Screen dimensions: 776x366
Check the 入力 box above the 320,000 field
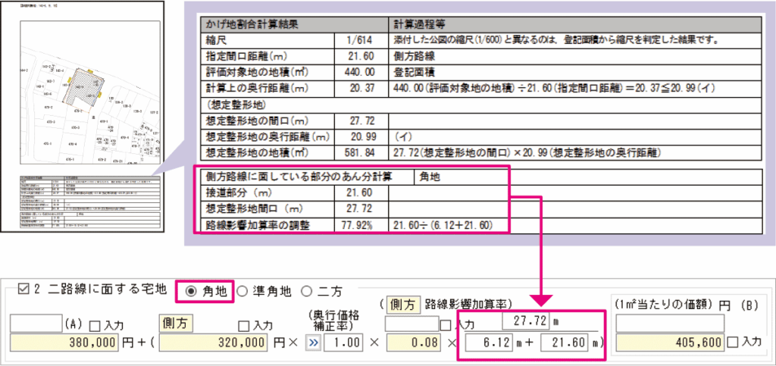coord(244,325)
